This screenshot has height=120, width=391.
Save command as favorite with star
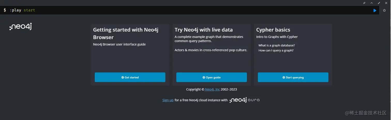coord(384,10)
